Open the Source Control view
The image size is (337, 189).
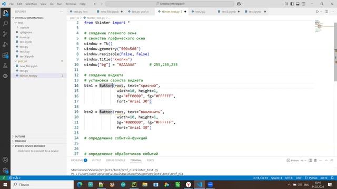(5, 34)
